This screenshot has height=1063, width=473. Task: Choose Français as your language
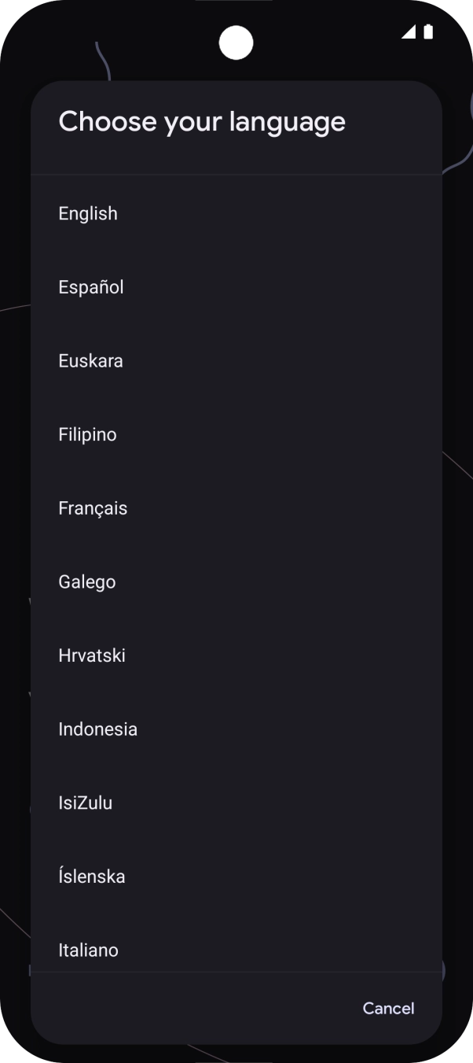93,508
